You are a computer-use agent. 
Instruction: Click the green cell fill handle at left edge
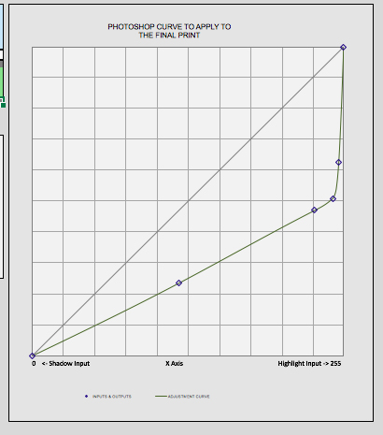click(3, 106)
